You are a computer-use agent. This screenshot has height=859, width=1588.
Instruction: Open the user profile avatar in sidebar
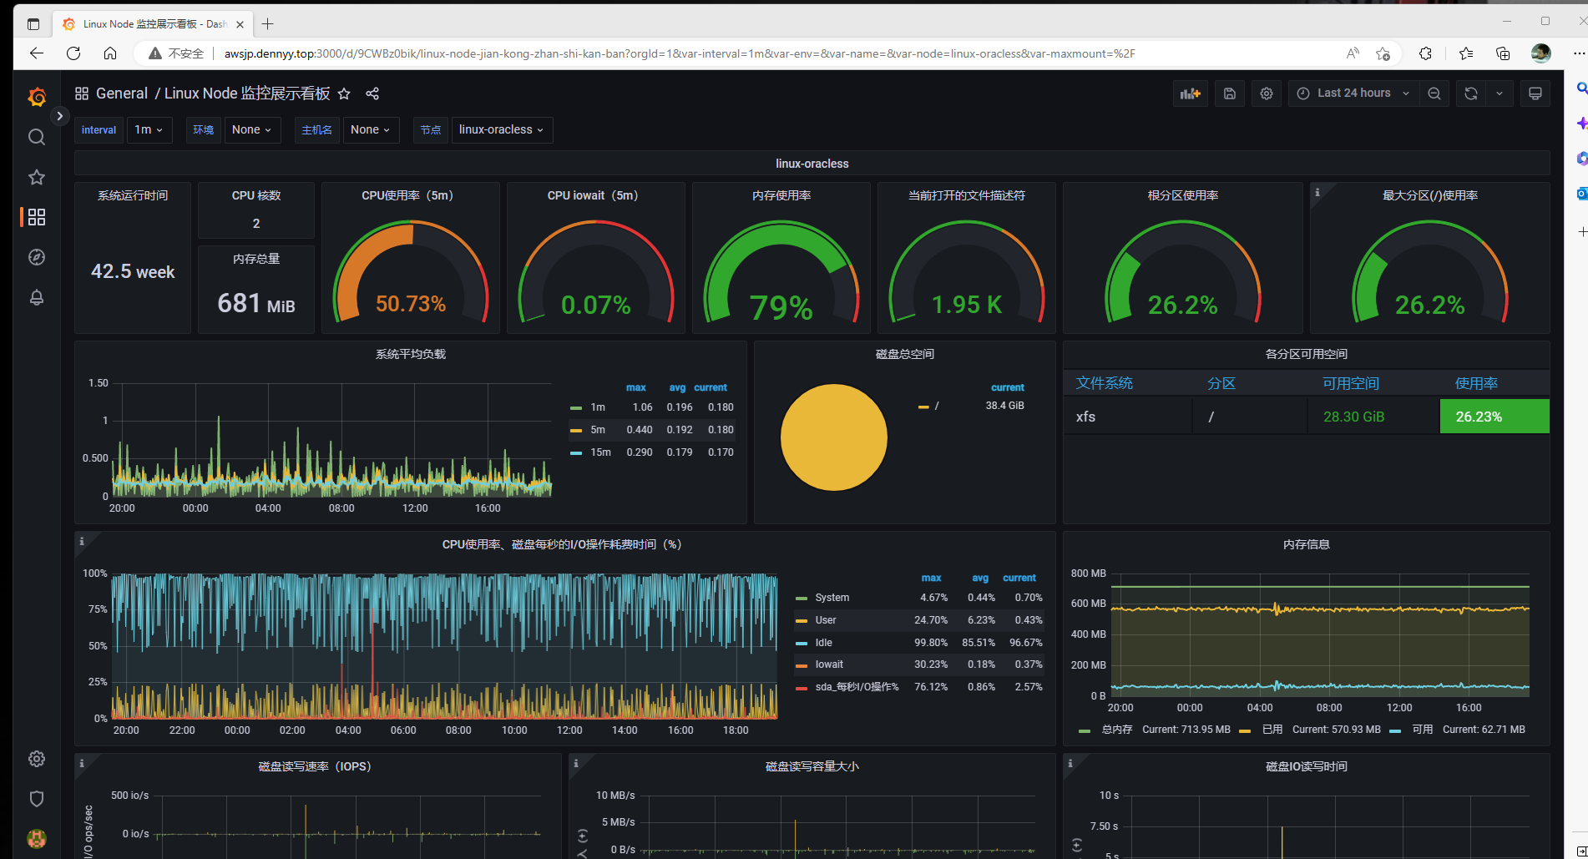[37, 838]
